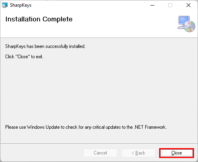Click the SharpKeys installer icon in title bar
The width and height of the screenshot is (198, 162).
[x=4, y=5]
